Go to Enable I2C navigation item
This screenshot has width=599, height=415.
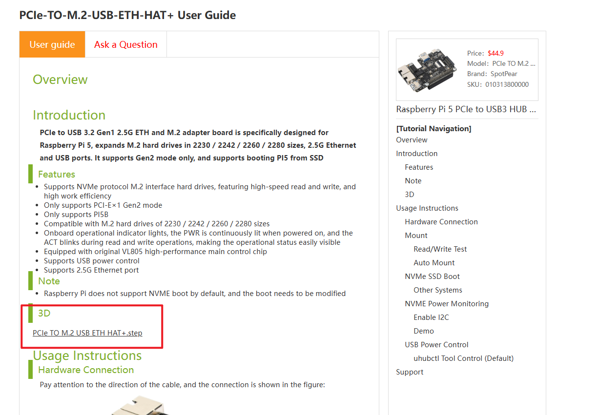431,317
